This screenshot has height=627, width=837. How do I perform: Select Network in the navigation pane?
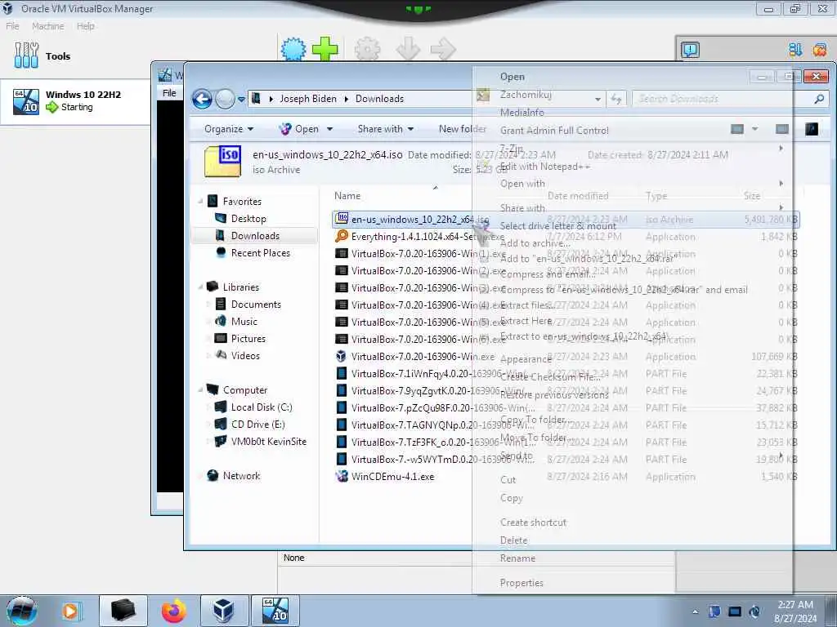[241, 476]
